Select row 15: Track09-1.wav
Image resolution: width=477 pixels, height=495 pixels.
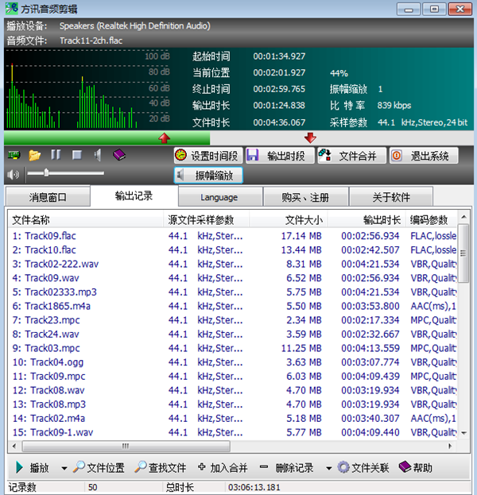click(232, 432)
